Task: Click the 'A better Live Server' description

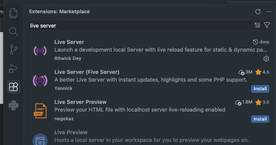Action: pos(151,80)
